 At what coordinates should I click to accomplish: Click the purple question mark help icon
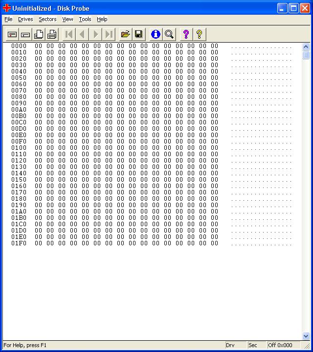[186, 34]
